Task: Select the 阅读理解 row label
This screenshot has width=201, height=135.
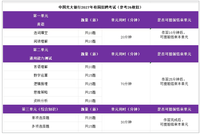Action: click(x=40, y=41)
